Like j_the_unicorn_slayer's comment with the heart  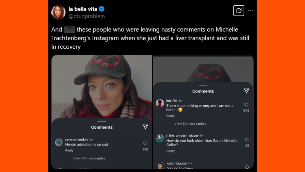click(247, 140)
